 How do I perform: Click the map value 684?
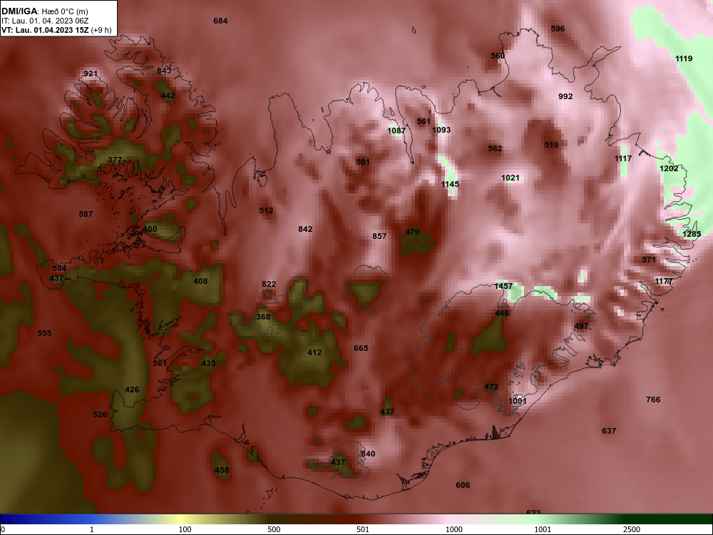click(220, 21)
